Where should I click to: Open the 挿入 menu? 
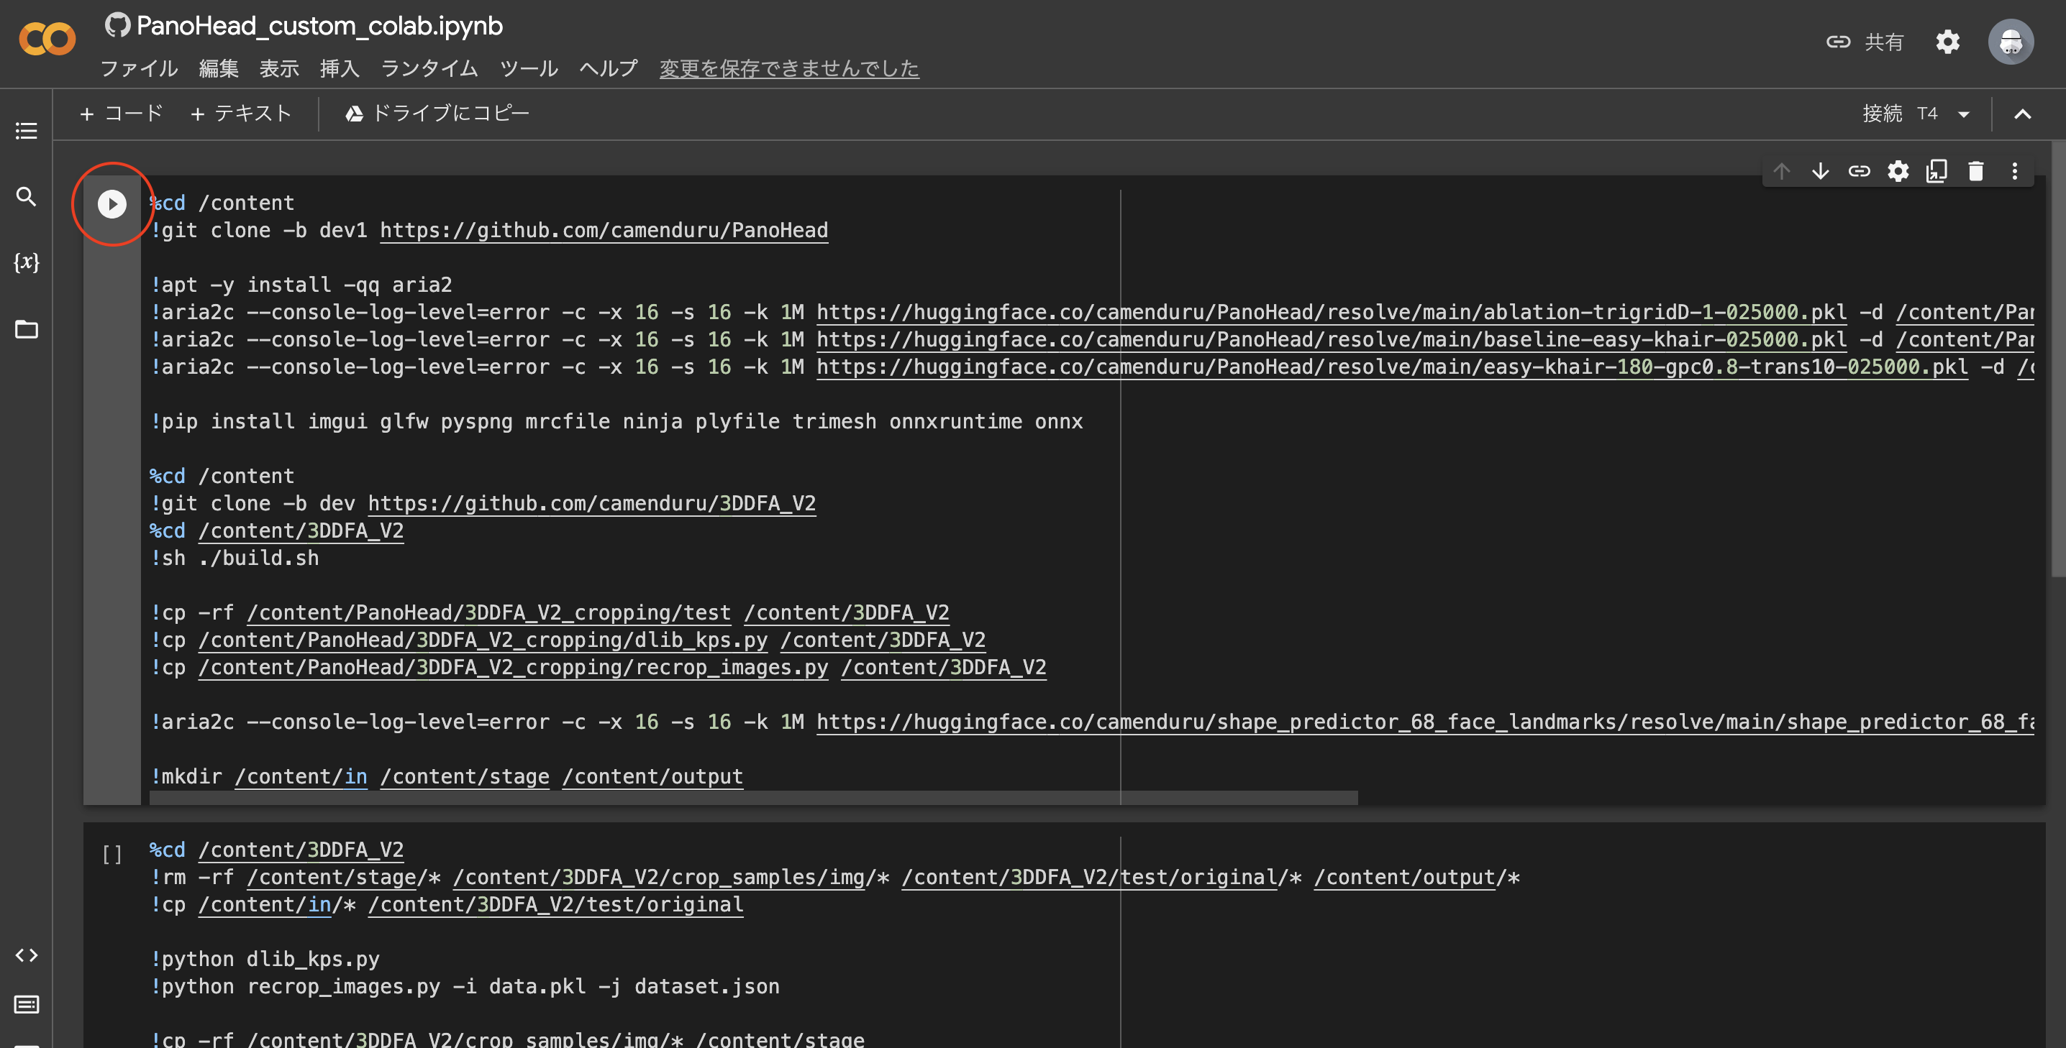click(x=340, y=69)
